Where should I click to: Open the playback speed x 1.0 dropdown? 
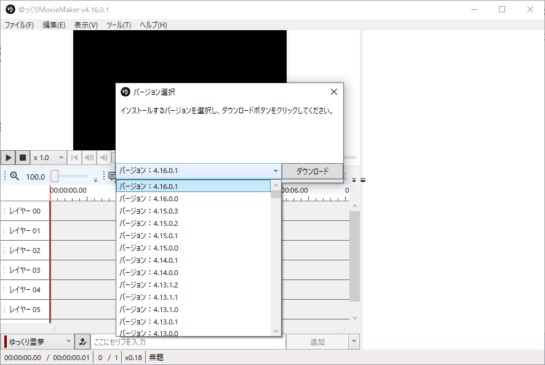pos(49,158)
